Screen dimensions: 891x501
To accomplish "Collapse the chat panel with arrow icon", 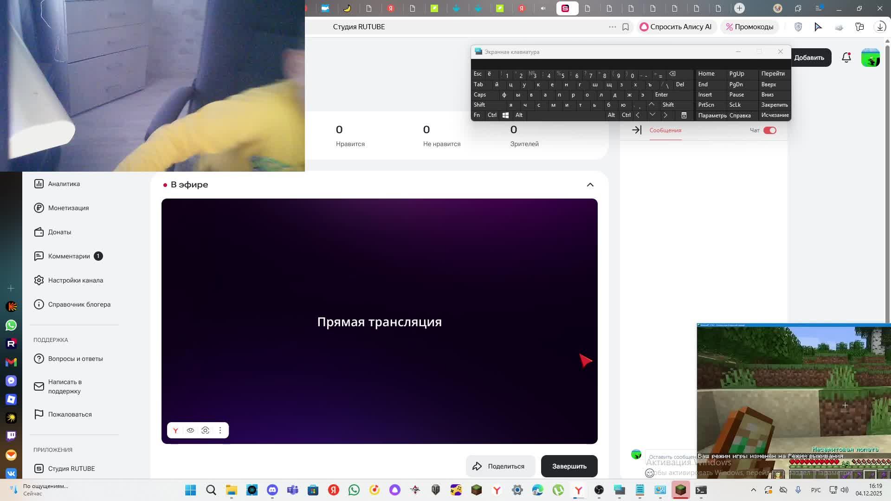I will [x=637, y=130].
